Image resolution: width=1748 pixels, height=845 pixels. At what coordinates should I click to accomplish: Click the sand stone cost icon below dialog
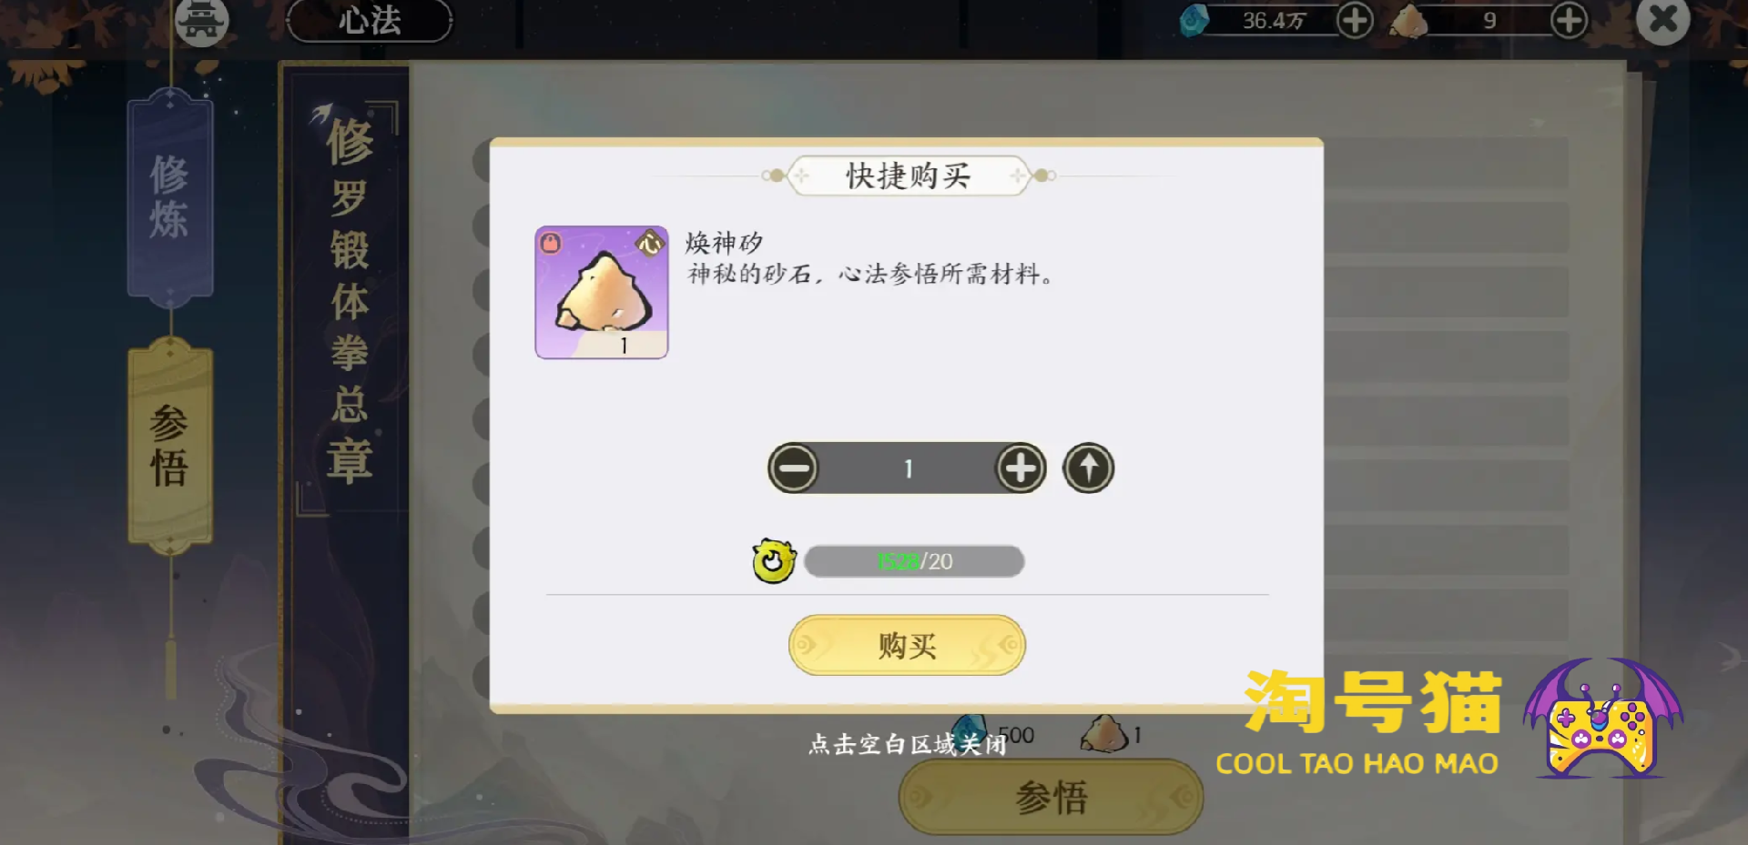(1103, 733)
